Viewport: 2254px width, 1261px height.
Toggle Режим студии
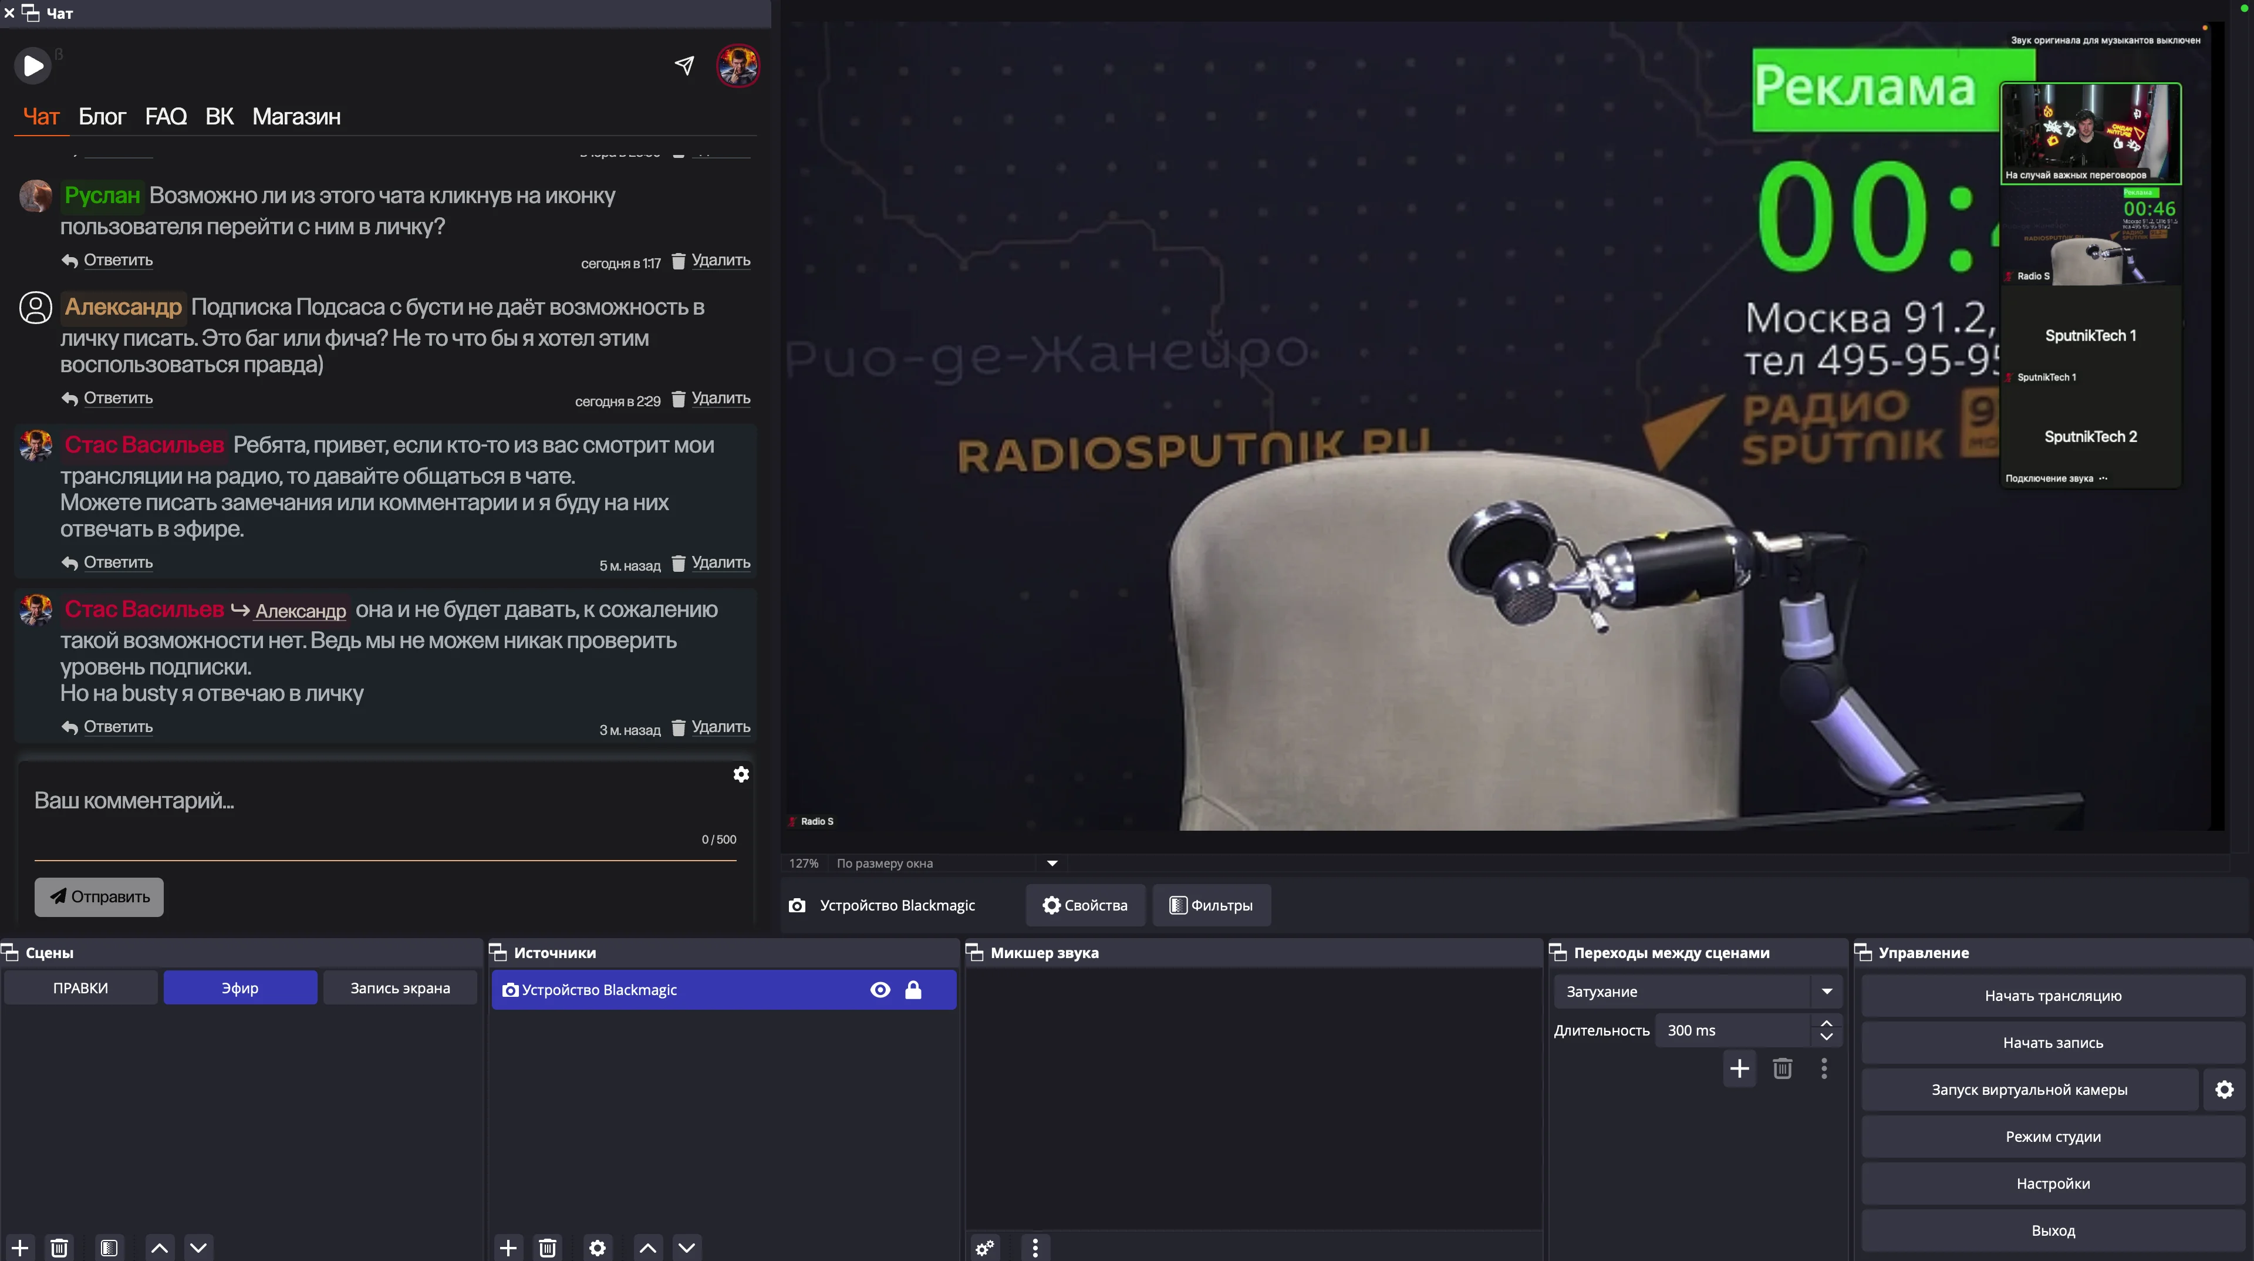coord(2053,1137)
